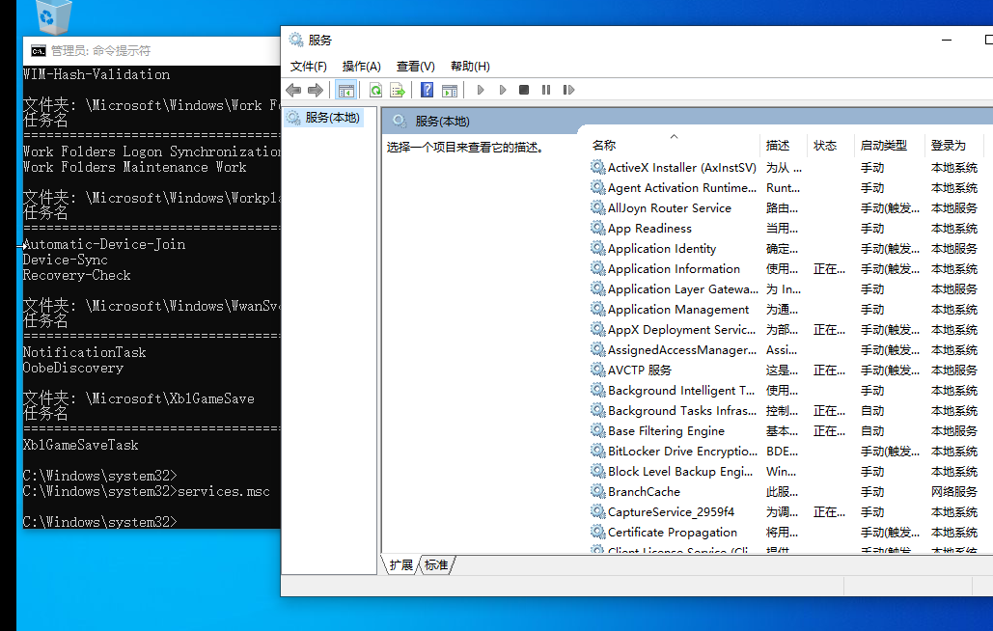
Task: Click 自动 startup type for Base Filtering Engine
Action: (872, 431)
